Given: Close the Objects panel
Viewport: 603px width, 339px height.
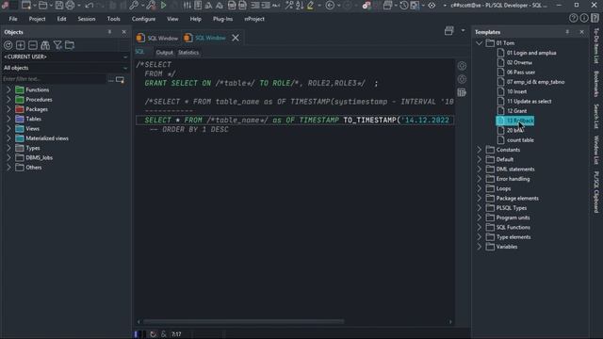Looking at the screenshot, I should coord(123,32).
